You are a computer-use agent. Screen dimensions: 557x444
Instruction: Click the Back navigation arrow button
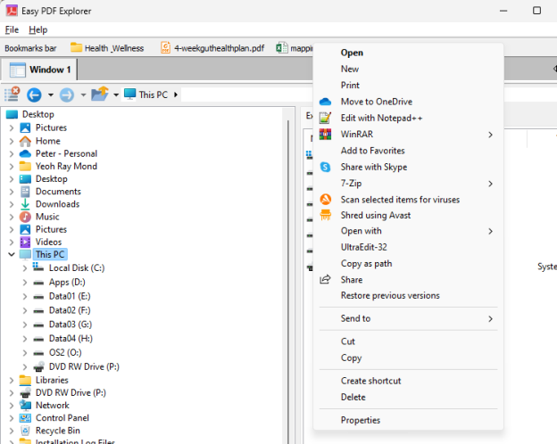[x=34, y=95]
